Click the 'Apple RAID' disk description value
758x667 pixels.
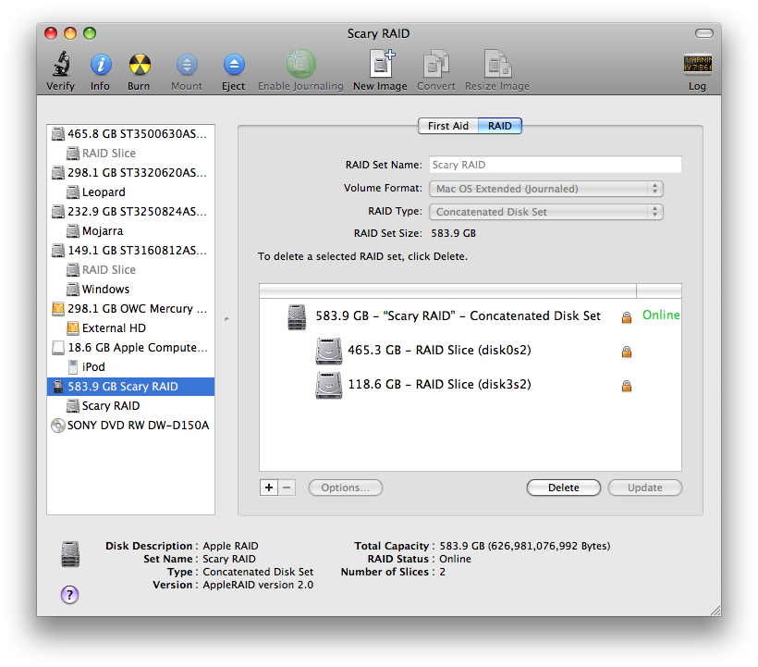[x=230, y=546]
